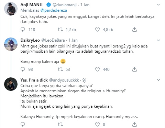Open the 9j timestamp on last tweet
This screenshot has height=128, width=165.
(x=84, y=80)
